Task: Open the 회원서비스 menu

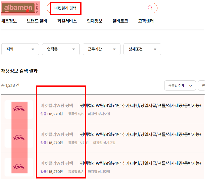Action: pyautogui.click(x=67, y=21)
